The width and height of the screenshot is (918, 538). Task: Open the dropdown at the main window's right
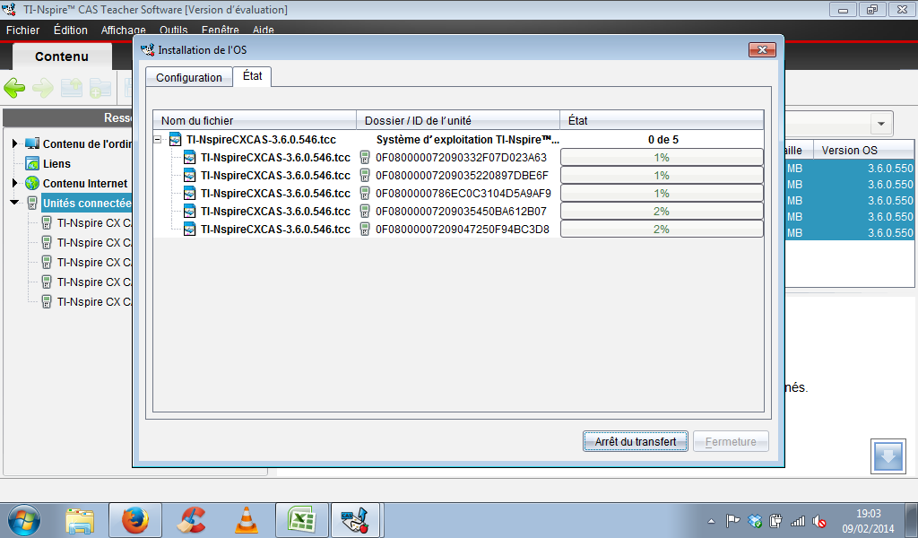pyautogui.click(x=880, y=124)
